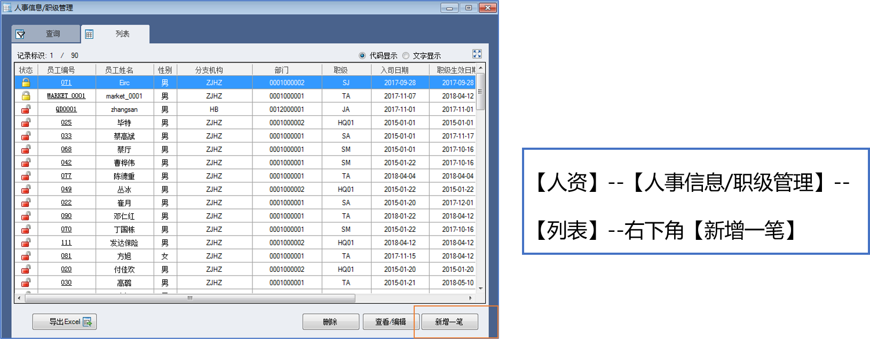Viewport: 870px width, 339px height.
Task: Switch to the 查询 tab
Action: click(x=52, y=34)
